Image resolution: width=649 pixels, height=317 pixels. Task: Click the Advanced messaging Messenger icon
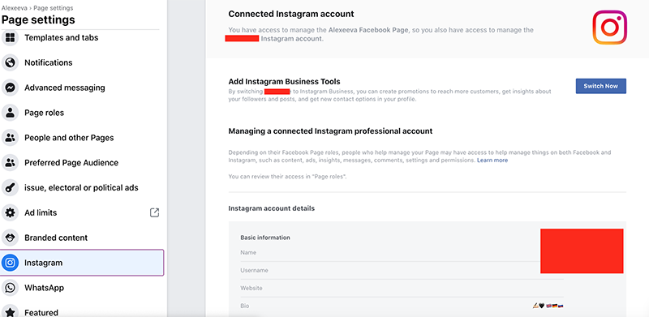pyautogui.click(x=10, y=88)
